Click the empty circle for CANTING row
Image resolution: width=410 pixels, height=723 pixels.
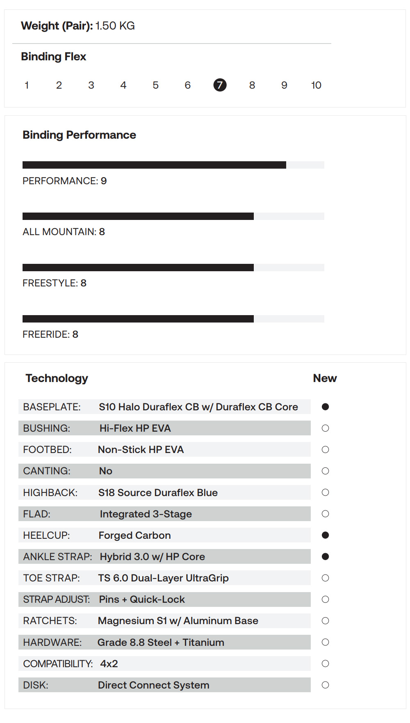point(326,471)
